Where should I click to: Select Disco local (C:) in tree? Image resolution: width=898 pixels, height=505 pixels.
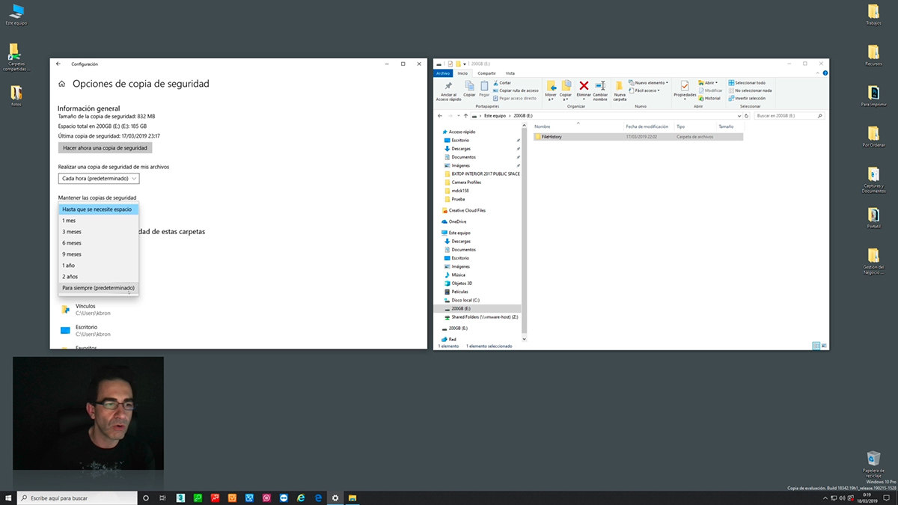coord(465,300)
